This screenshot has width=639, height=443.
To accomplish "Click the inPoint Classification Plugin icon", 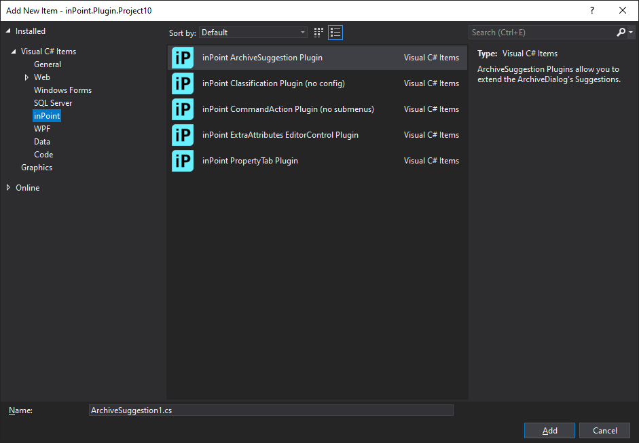I will click(x=183, y=83).
